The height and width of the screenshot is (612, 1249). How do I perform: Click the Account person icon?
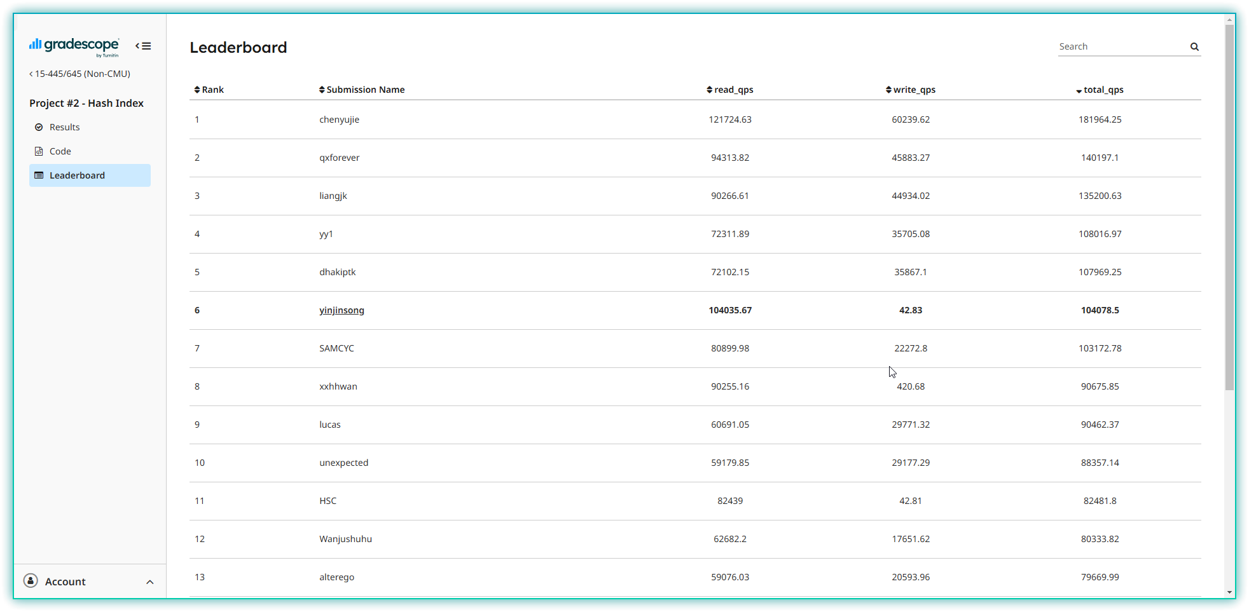(31, 581)
